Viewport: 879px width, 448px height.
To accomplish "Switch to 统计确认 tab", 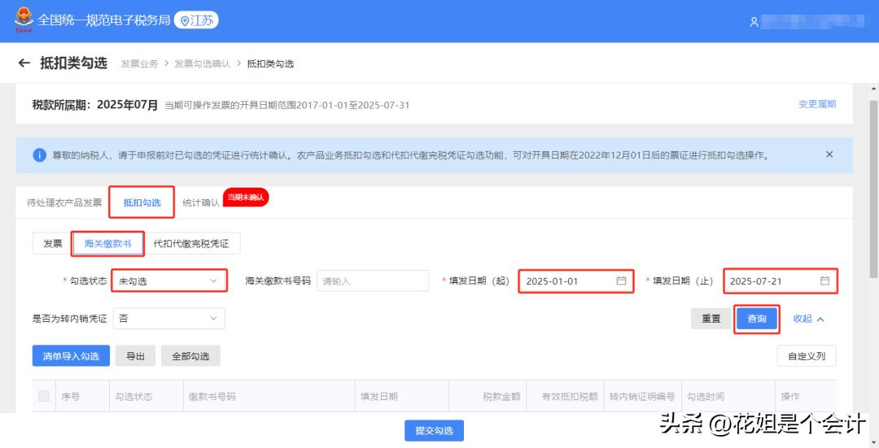I will coord(201,202).
